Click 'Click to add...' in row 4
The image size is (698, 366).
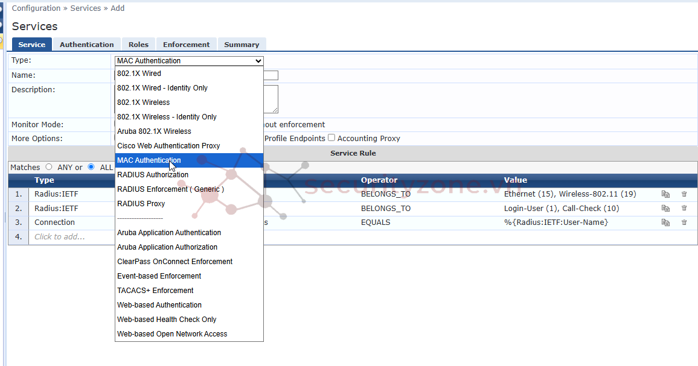(x=59, y=237)
